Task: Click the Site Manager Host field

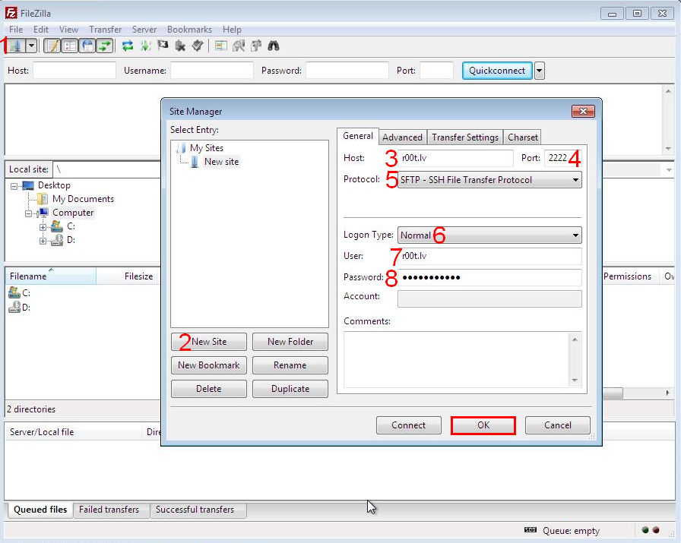Action: [457, 159]
